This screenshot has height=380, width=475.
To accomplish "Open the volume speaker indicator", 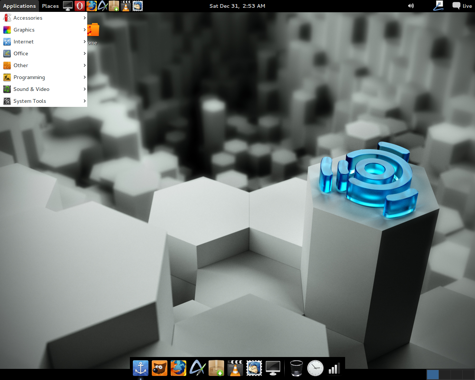I will click(x=411, y=6).
